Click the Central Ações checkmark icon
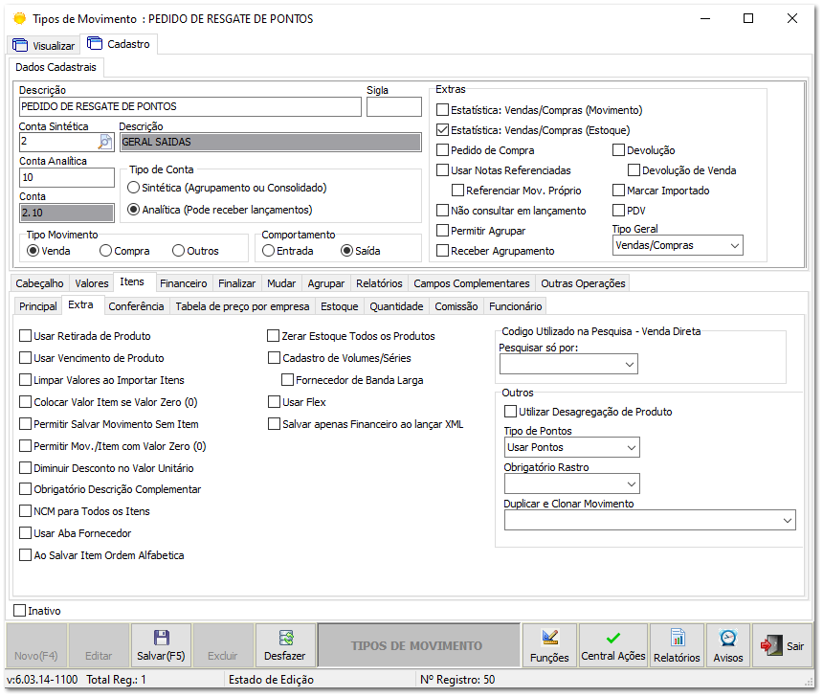The height and width of the screenshot is (697, 823). pos(613,635)
